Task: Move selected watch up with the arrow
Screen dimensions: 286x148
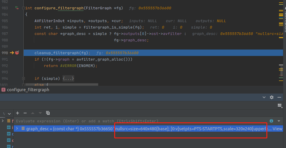Action: (x=33, y=113)
